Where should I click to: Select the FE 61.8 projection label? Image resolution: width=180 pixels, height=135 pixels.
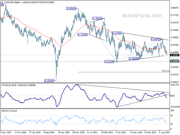(x=166, y=71)
